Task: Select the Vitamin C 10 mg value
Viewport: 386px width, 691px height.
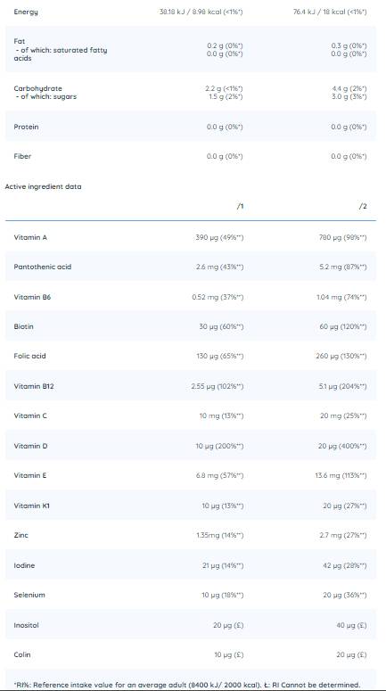Action: click(221, 416)
